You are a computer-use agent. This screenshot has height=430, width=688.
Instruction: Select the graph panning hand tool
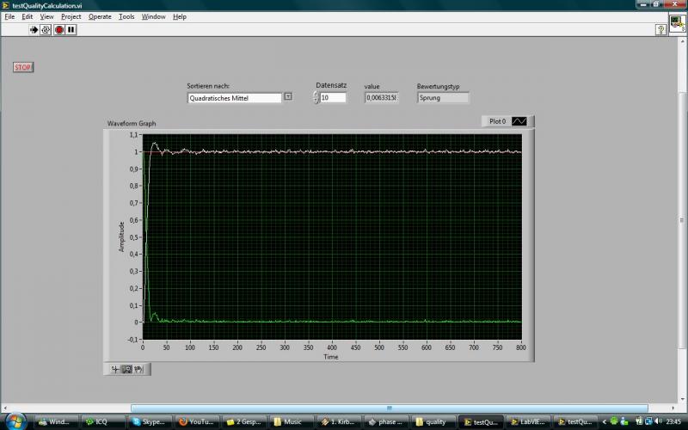pos(138,369)
